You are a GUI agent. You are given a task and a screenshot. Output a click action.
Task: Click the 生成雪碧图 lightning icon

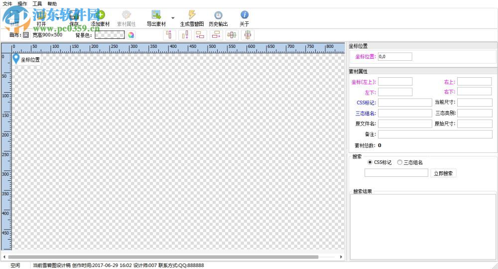(x=192, y=14)
